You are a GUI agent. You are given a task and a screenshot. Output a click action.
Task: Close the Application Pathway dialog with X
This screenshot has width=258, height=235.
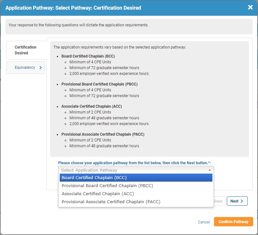[250, 7]
